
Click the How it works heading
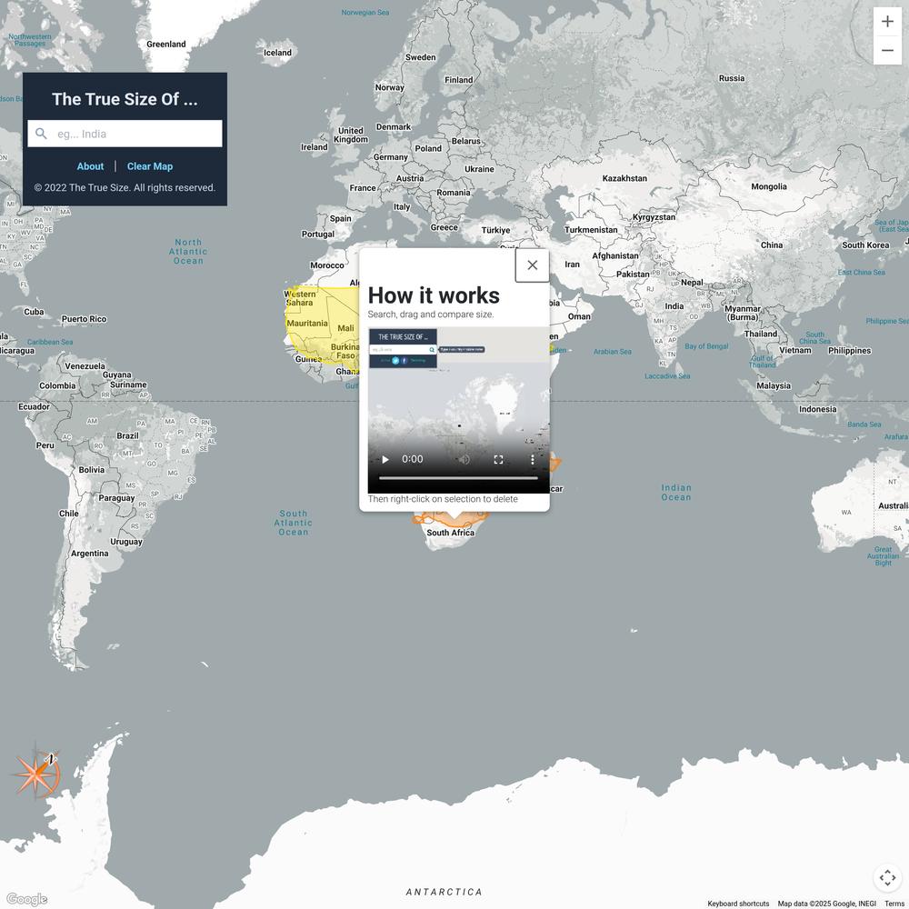[x=434, y=295]
